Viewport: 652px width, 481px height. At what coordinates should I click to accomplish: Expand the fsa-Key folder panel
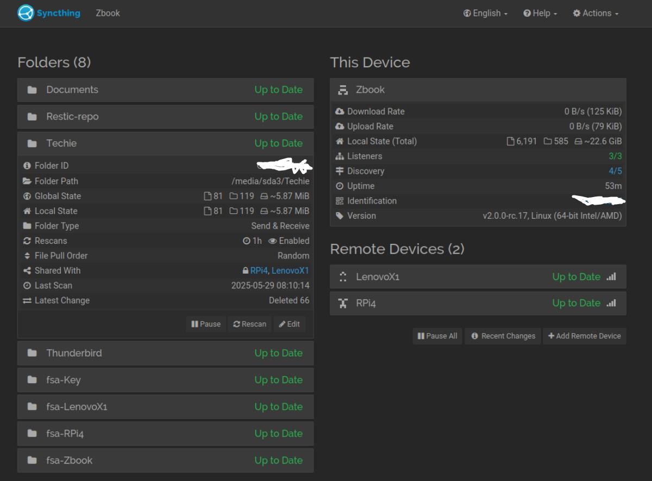tap(166, 380)
